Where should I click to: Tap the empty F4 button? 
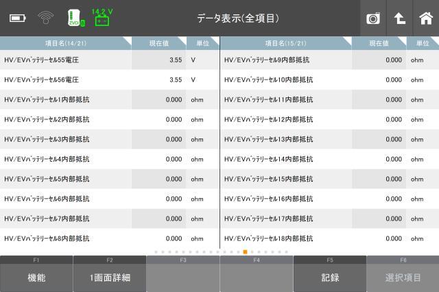tap(257, 273)
